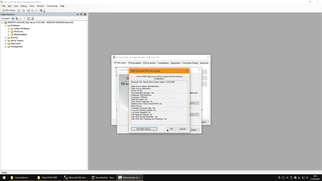The width and height of the screenshot is (322, 181).
Task: Click the configuration summary scrollbar up arrow
Action: pos(186,82)
